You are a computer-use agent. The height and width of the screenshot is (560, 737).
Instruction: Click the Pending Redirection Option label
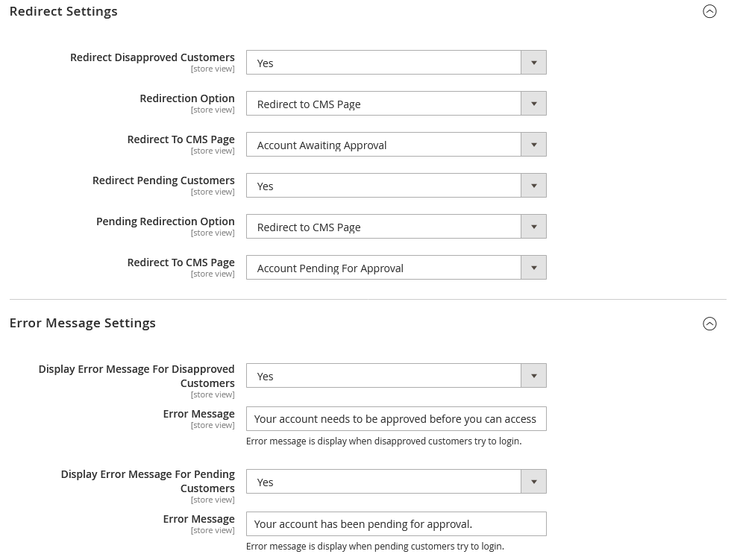(165, 221)
